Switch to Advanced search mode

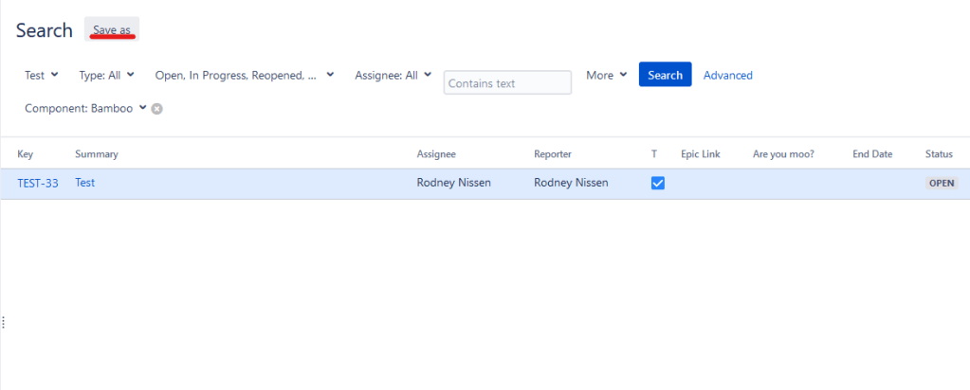[x=727, y=75]
